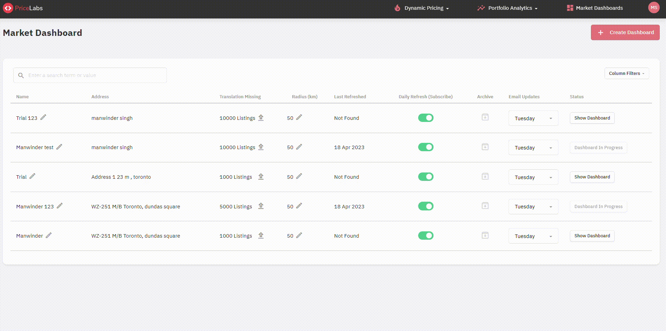Click 'Not Found' in Trial 123 row
Screen dimensions: 666x331
point(346,118)
